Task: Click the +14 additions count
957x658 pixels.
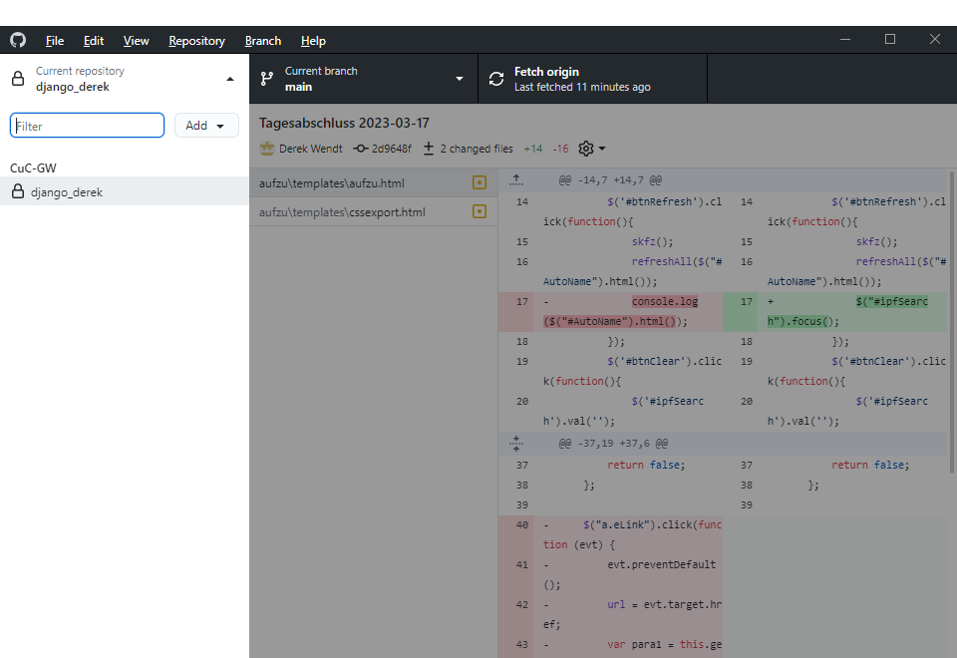Action: 532,149
